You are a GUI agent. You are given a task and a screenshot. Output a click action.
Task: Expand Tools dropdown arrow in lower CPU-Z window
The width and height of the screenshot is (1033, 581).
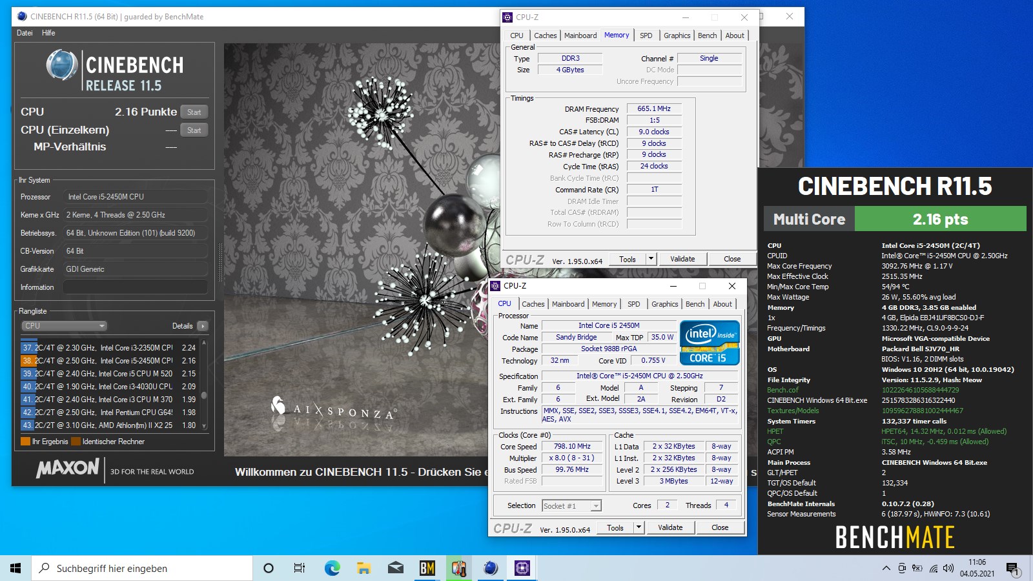pos(639,527)
